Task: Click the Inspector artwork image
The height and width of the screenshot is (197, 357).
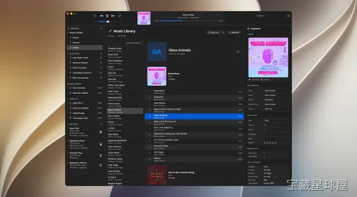Action: click(268, 58)
